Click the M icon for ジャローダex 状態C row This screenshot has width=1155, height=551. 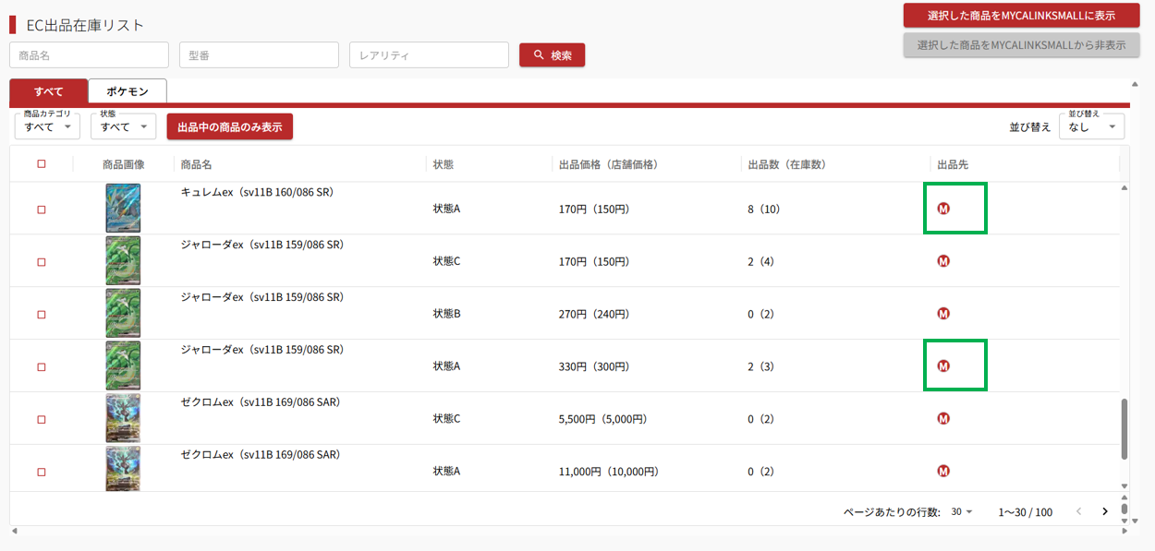[x=943, y=261]
